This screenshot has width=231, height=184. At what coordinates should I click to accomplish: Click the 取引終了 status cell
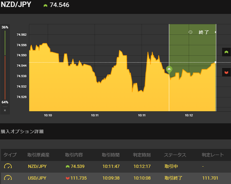pos(173,178)
